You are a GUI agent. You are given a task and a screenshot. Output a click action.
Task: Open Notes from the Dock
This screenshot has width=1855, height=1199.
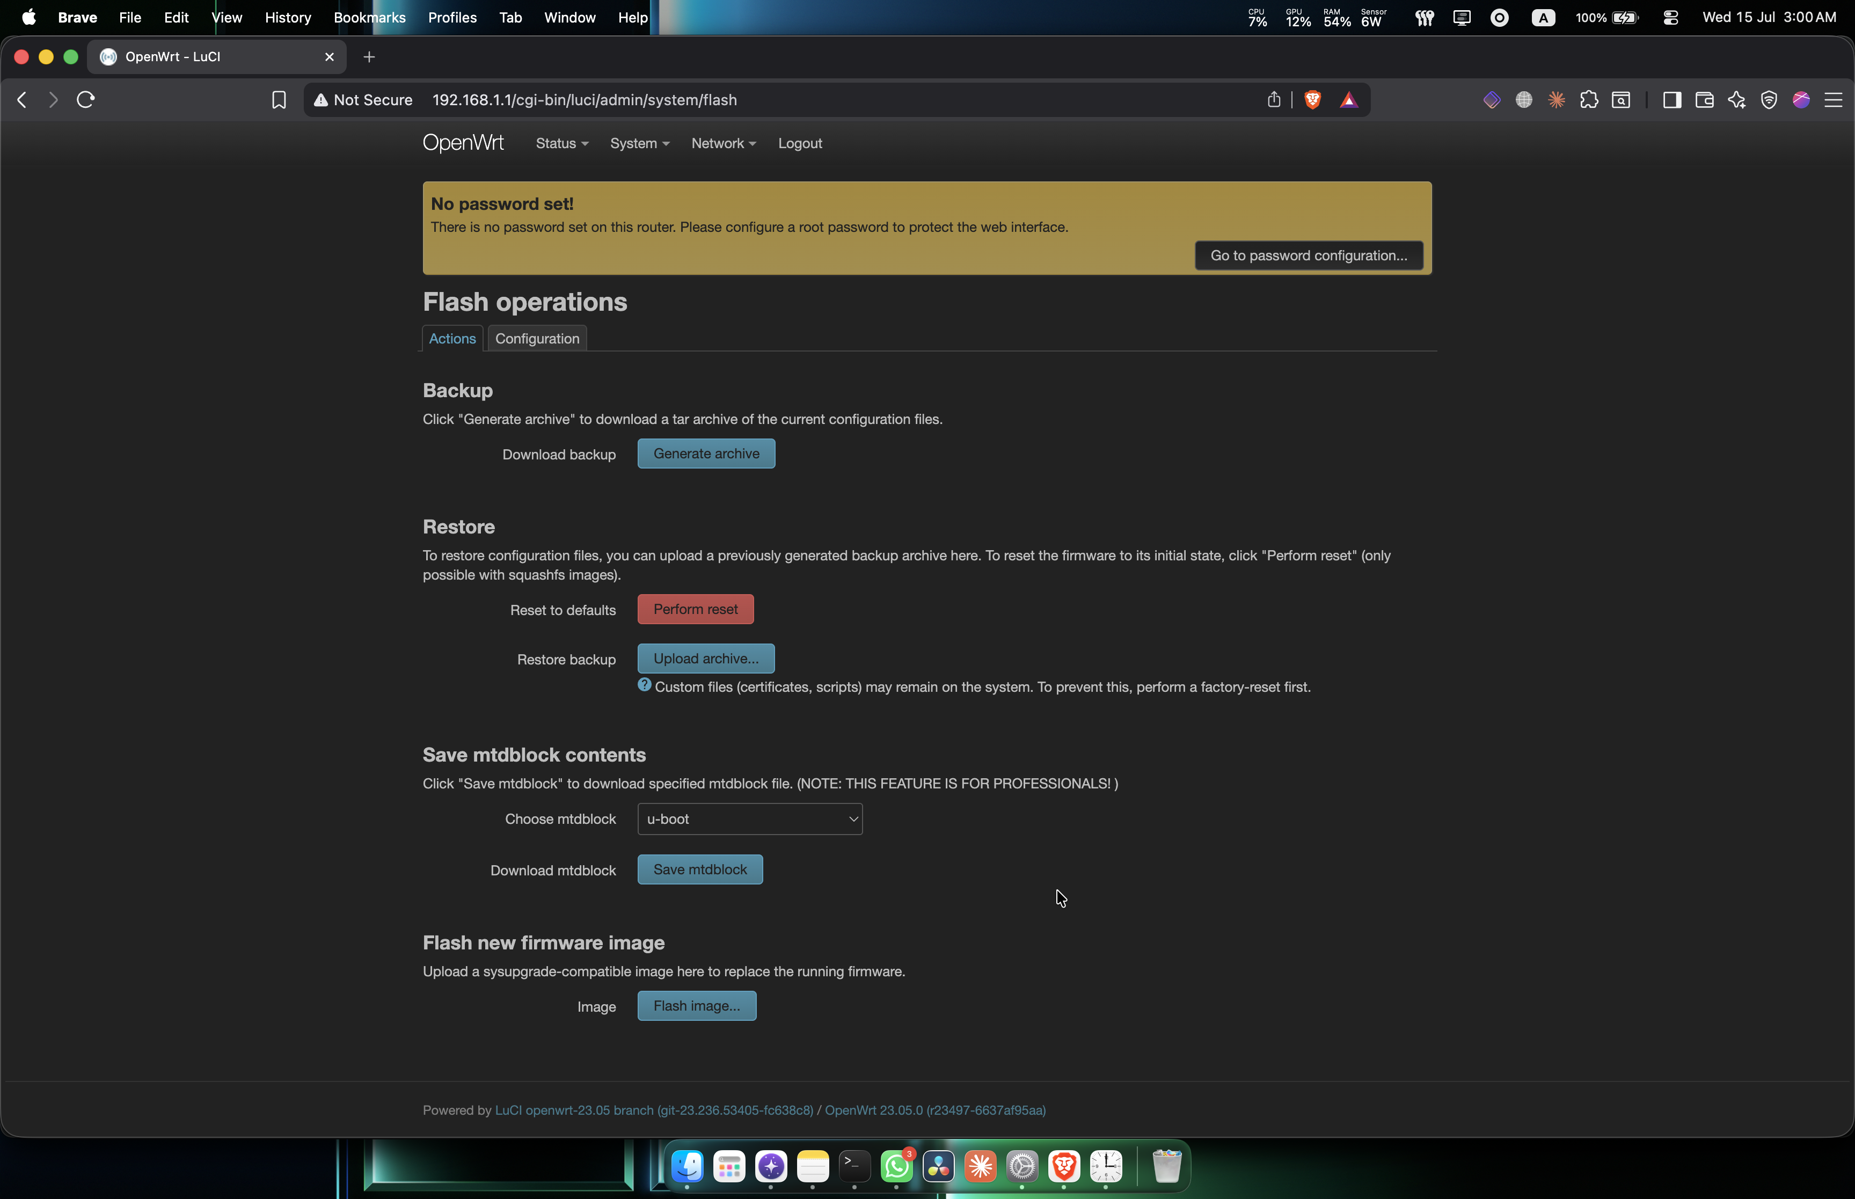pyautogui.click(x=813, y=1166)
